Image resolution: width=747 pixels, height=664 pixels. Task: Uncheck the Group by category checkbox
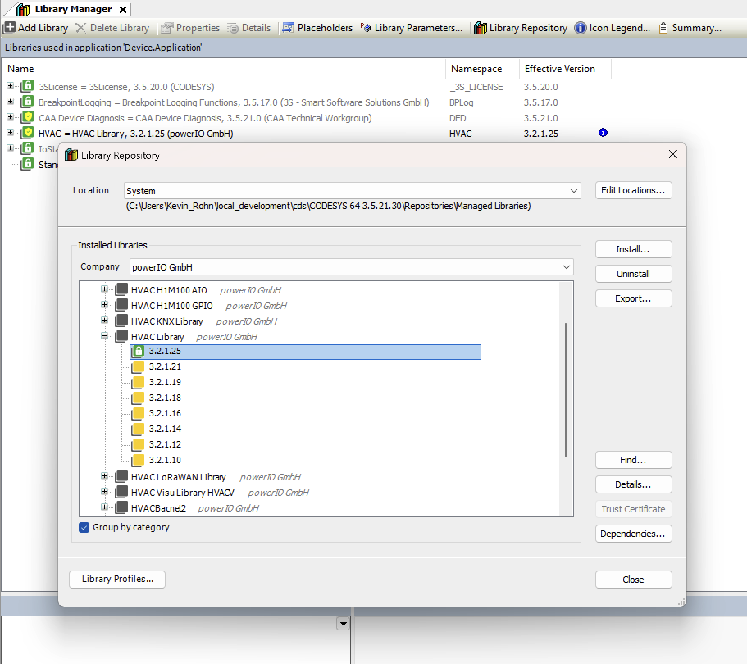coord(84,528)
